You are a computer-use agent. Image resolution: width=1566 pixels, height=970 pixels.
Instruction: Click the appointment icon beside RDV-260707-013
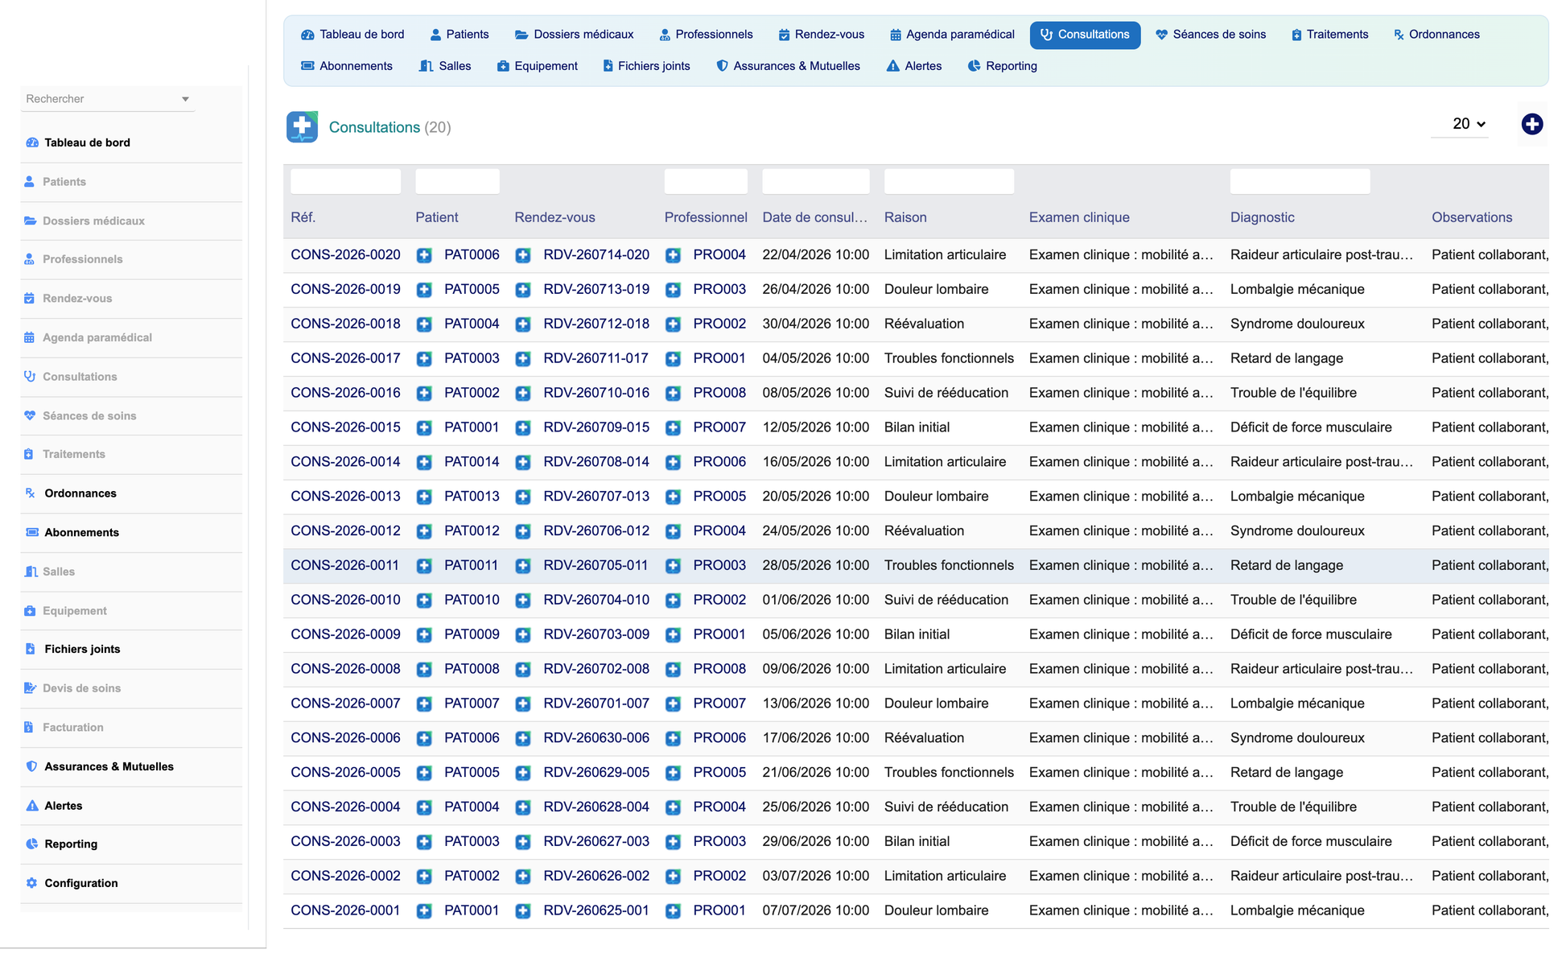click(x=523, y=497)
